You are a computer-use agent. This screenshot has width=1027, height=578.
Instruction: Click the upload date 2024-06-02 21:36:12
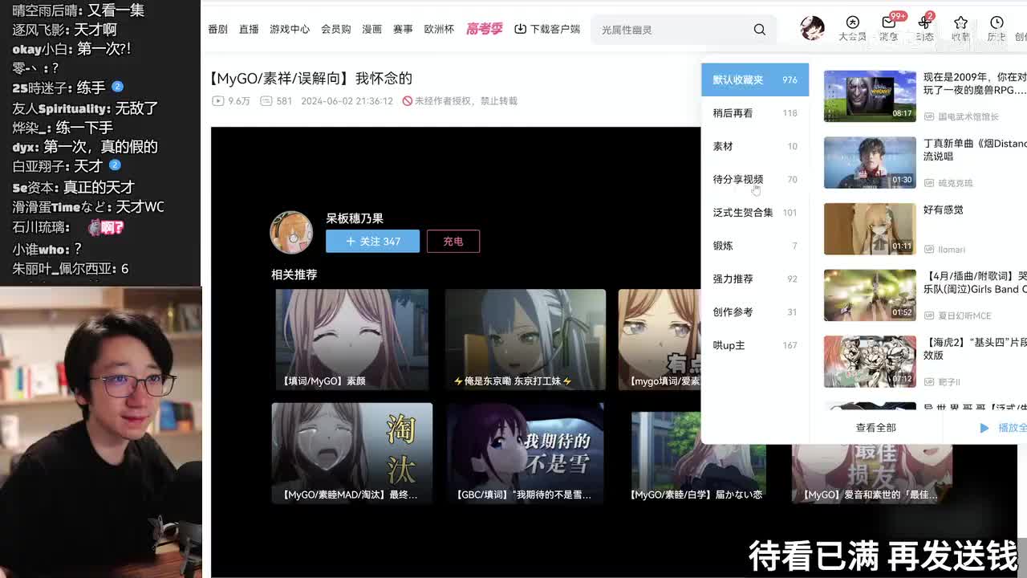coord(347,101)
